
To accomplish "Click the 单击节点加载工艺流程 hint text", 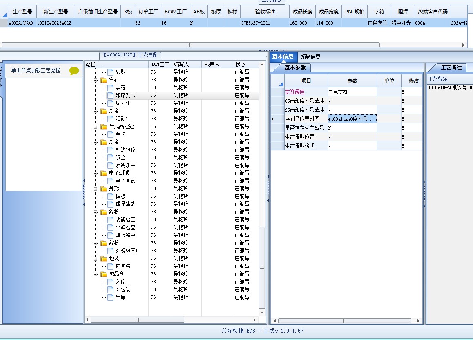I will pyautogui.click(x=36, y=71).
